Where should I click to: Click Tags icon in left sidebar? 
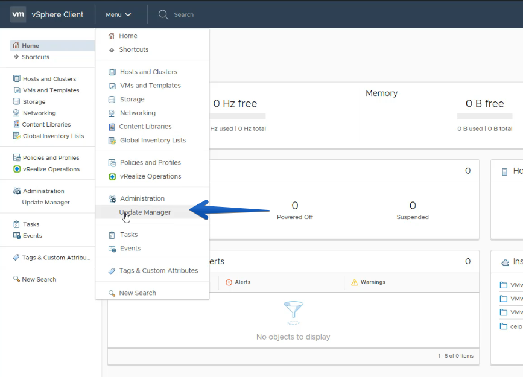16,257
